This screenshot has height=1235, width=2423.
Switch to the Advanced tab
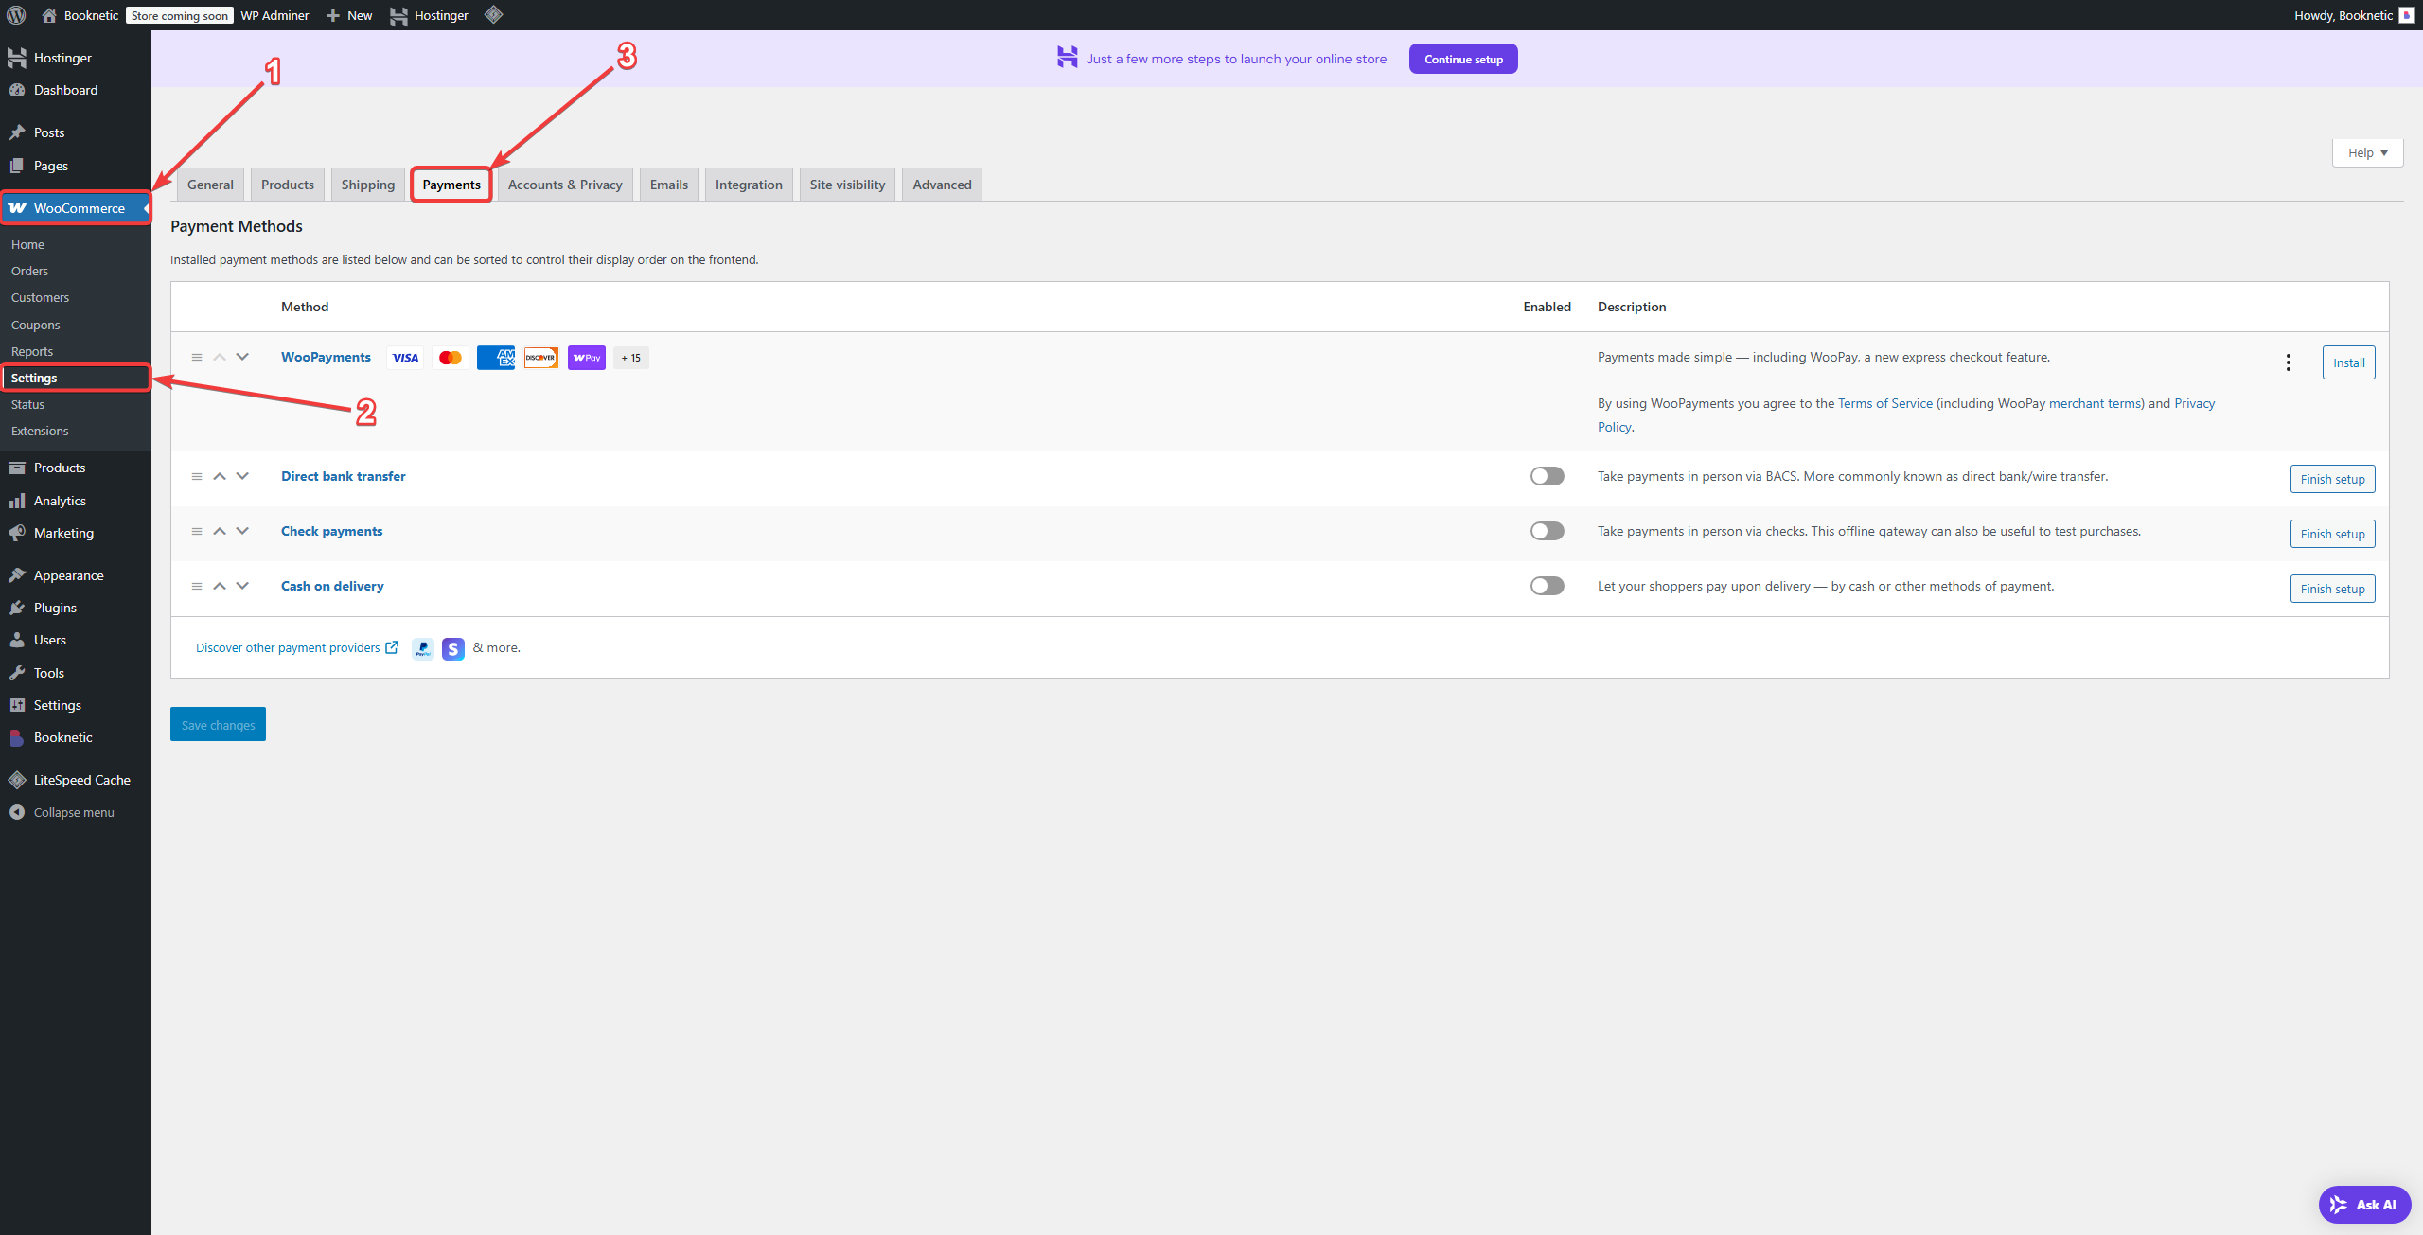click(x=942, y=185)
